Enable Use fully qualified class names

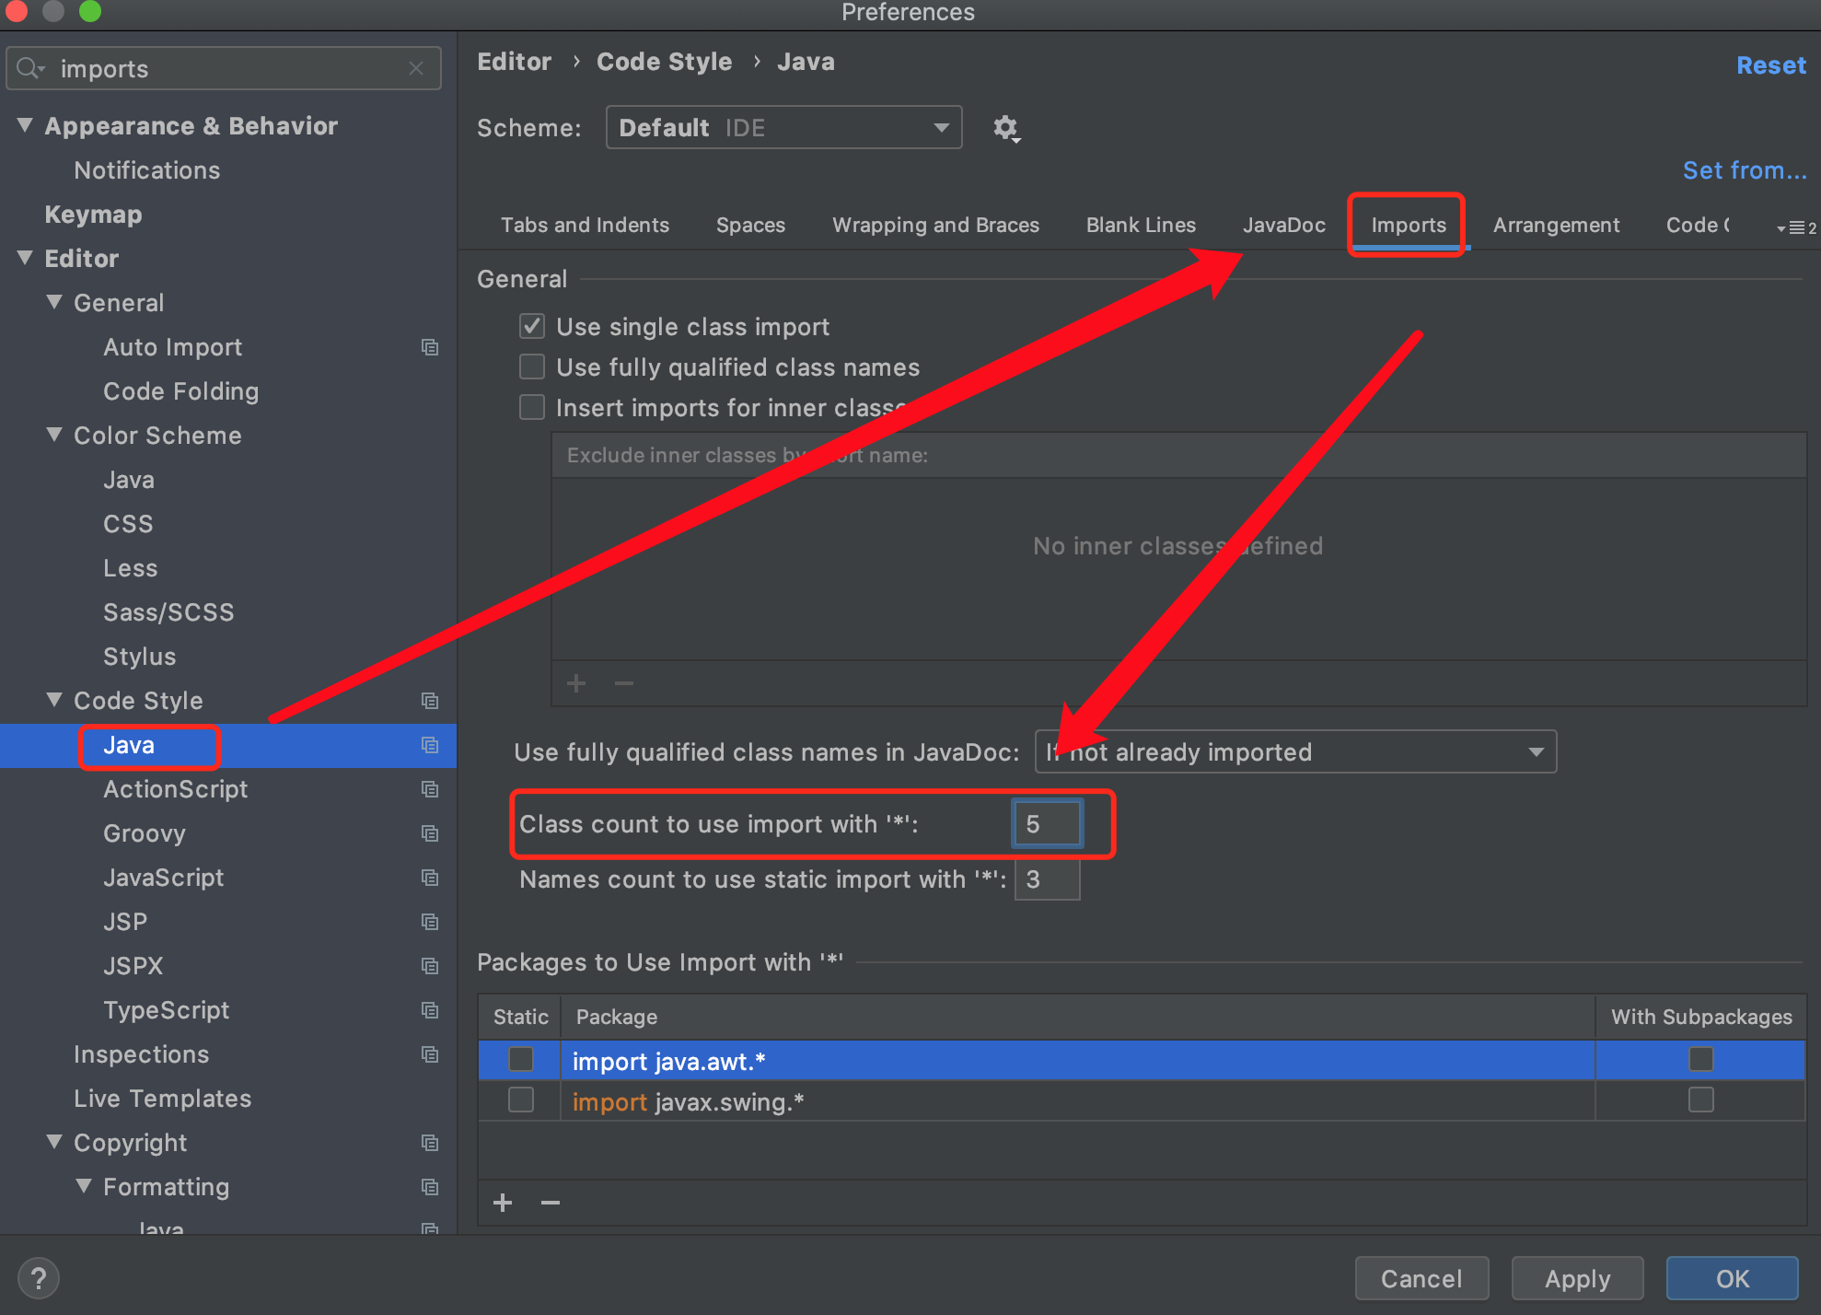point(532,367)
